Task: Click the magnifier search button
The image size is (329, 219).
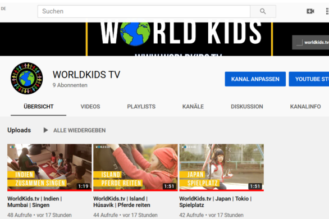Action: (263, 11)
